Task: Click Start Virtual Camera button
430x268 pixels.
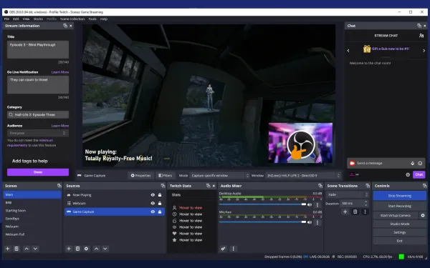Action: [396, 216]
